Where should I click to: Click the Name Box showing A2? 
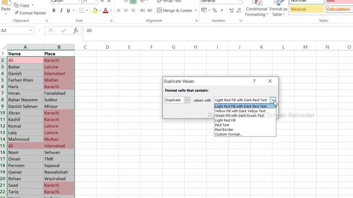click(14, 31)
